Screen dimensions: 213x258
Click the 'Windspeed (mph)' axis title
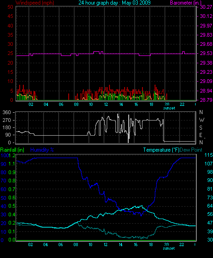tap(35, 3)
